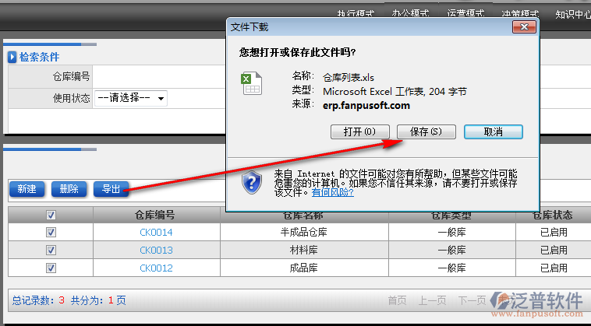Click the 新建 button
The width and height of the screenshot is (591, 326).
click(x=27, y=189)
